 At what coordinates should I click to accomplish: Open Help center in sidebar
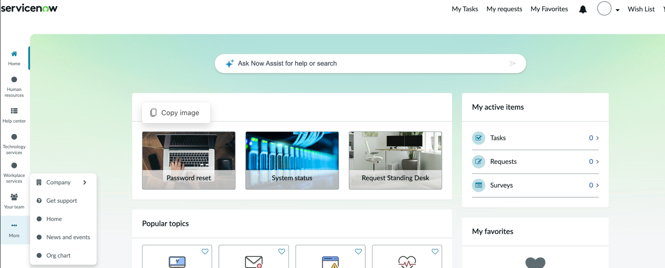pos(14,115)
